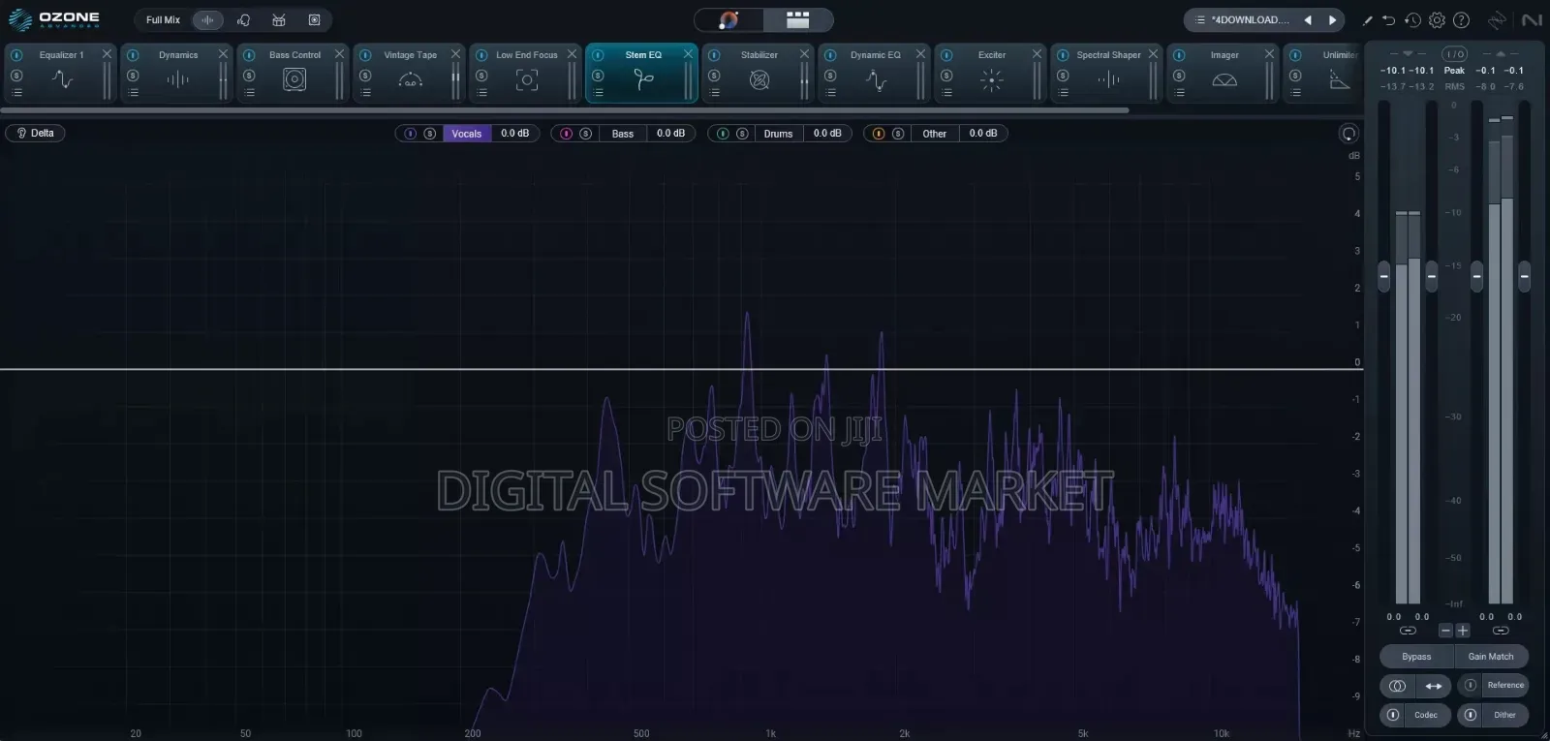Toggle the Reference power button
The width and height of the screenshot is (1550, 741).
[x=1470, y=685]
